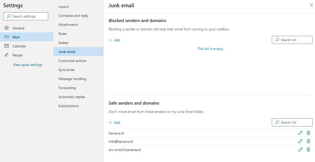Open View quick settings

click(28, 65)
